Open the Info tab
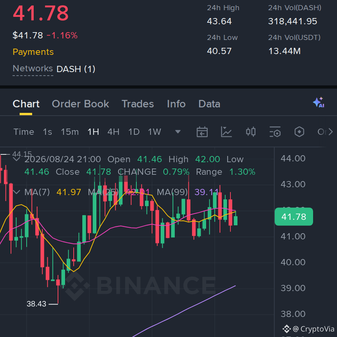 point(176,104)
